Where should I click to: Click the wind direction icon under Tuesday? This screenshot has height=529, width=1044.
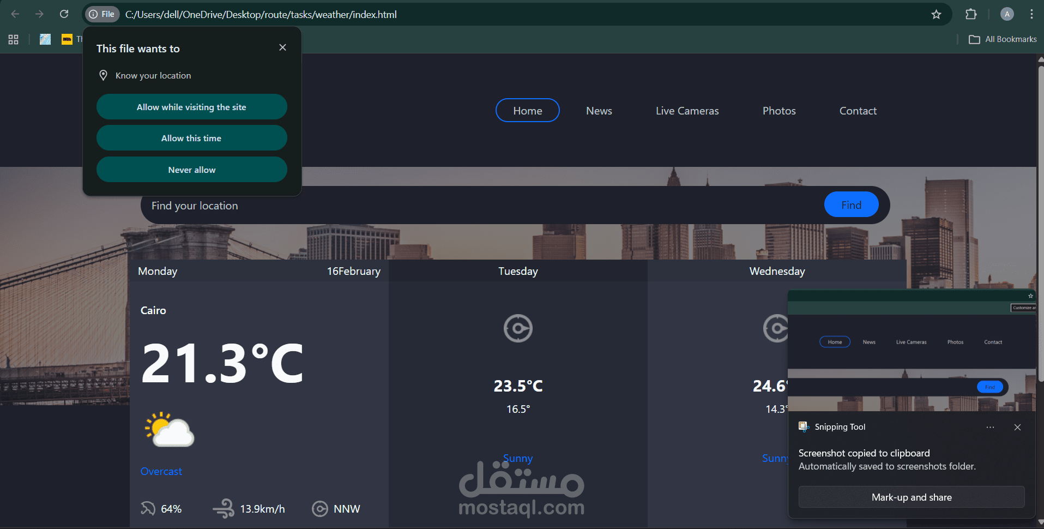[518, 328]
